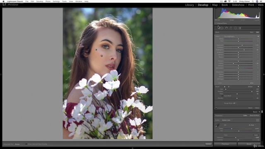
Task: Switch mask mode to New
Action: pos(251,32)
